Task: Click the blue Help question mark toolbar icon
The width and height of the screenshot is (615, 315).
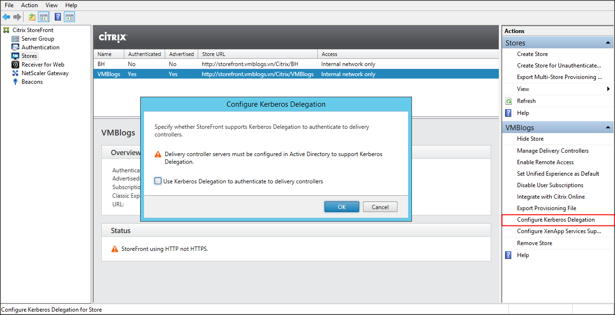Action: (x=58, y=17)
